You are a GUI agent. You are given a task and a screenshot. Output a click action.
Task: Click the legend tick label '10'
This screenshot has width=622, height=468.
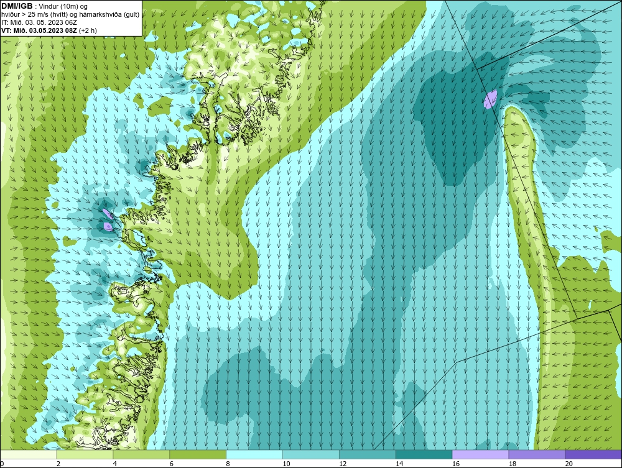(286, 464)
